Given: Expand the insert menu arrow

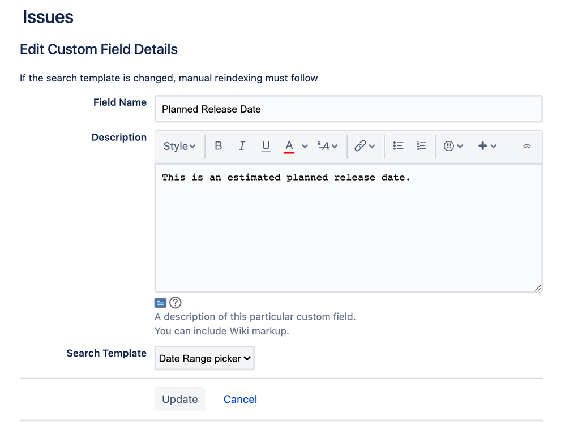Looking at the screenshot, I should (494, 146).
